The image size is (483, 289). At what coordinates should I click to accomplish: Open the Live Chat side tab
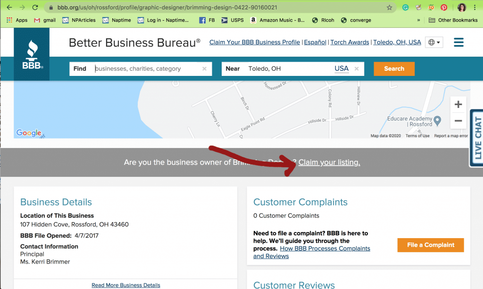[477, 138]
